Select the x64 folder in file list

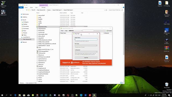pyautogui.click(x=39, y=25)
